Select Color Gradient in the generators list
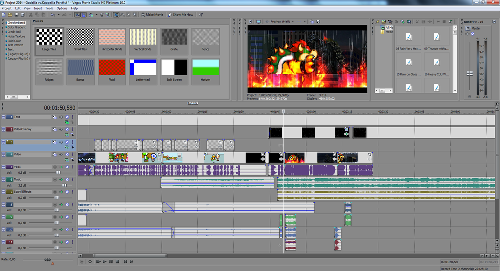This screenshot has width=500, height=271. (x=17, y=27)
